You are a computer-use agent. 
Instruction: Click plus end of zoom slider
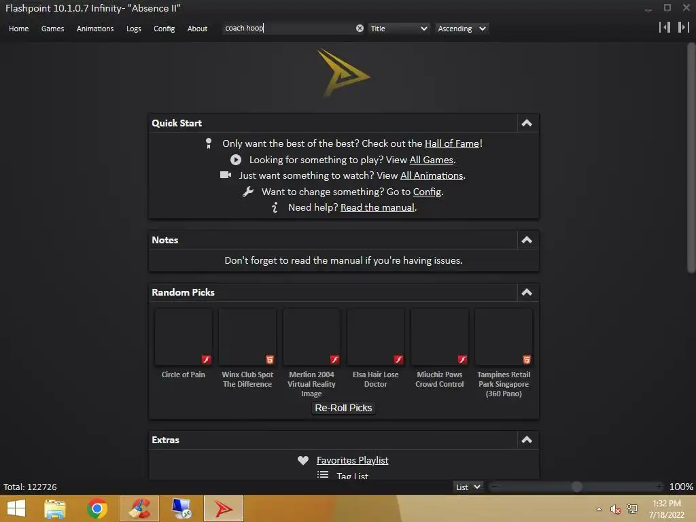pyautogui.click(x=659, y=487)
